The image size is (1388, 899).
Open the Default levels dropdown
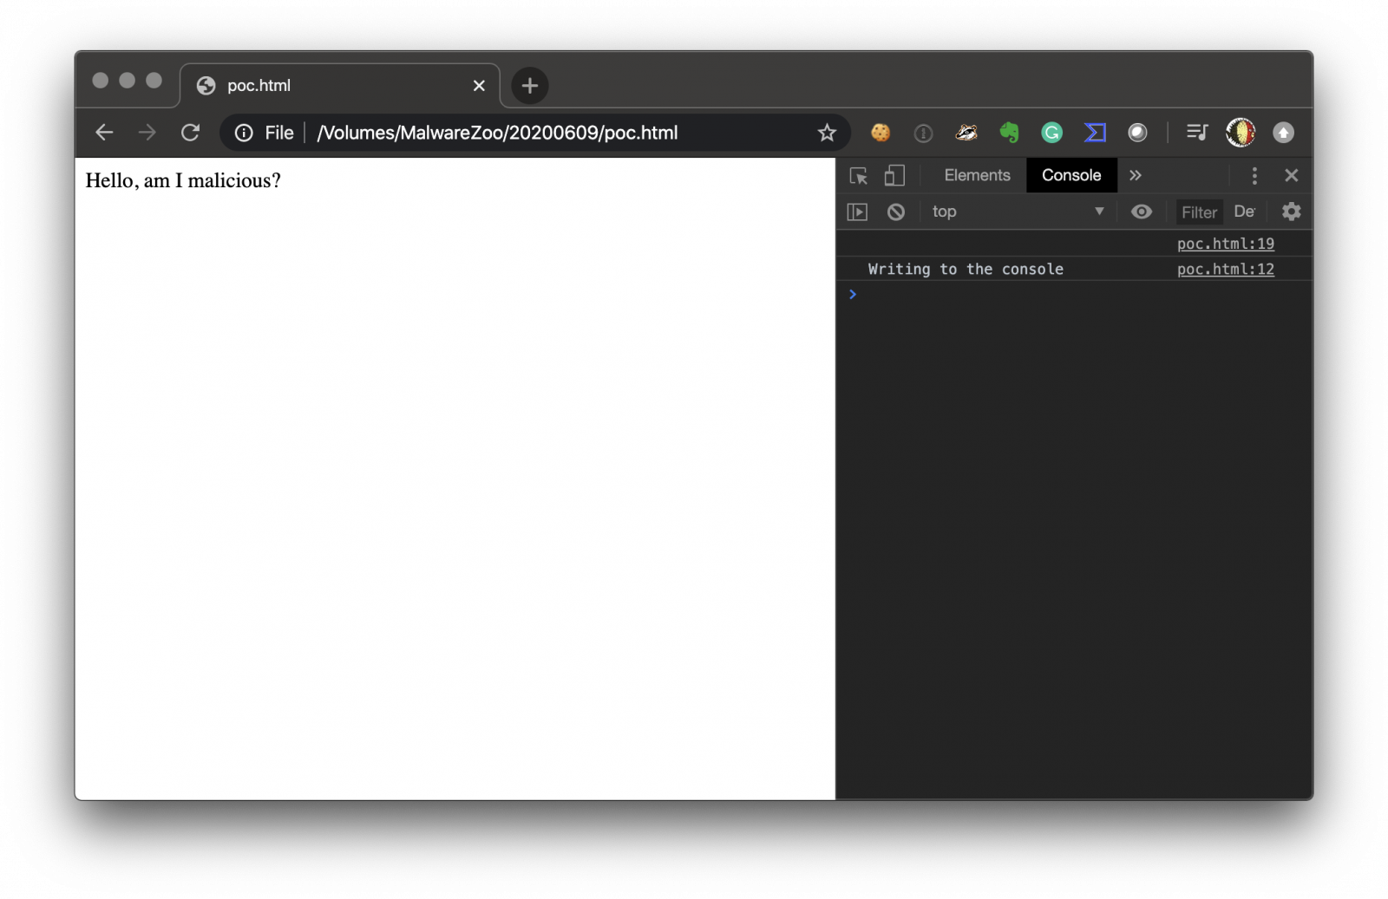pyautogui.click(x=1245, y=212)
